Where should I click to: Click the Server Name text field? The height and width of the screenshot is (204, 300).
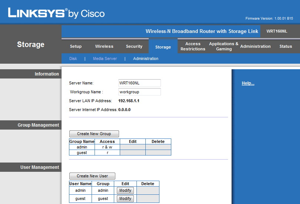click(139, 83)
